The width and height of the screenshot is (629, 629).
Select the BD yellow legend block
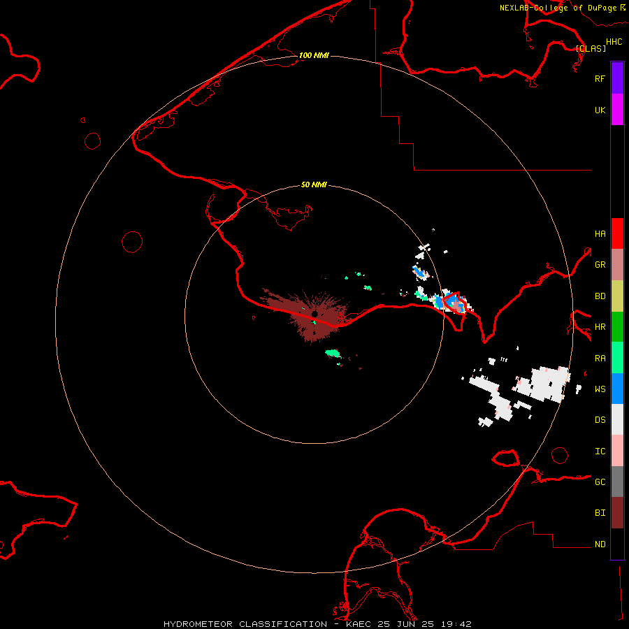(x=617, y=296)
